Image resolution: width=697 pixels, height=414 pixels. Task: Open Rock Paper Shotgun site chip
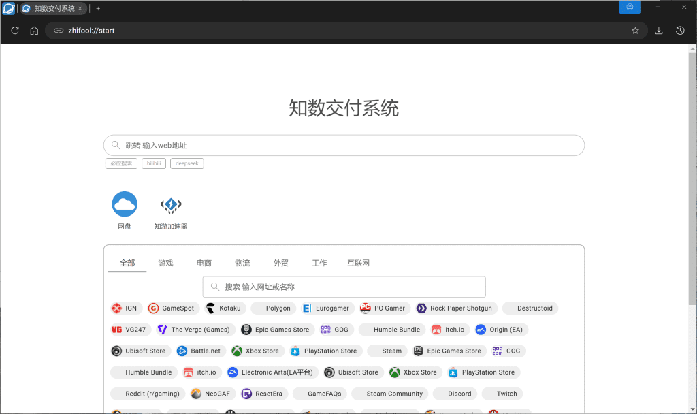coord(456,308)
